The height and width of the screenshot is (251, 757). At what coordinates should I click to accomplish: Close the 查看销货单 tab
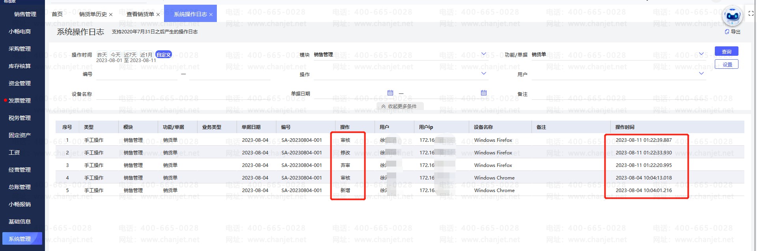(158, 15)
